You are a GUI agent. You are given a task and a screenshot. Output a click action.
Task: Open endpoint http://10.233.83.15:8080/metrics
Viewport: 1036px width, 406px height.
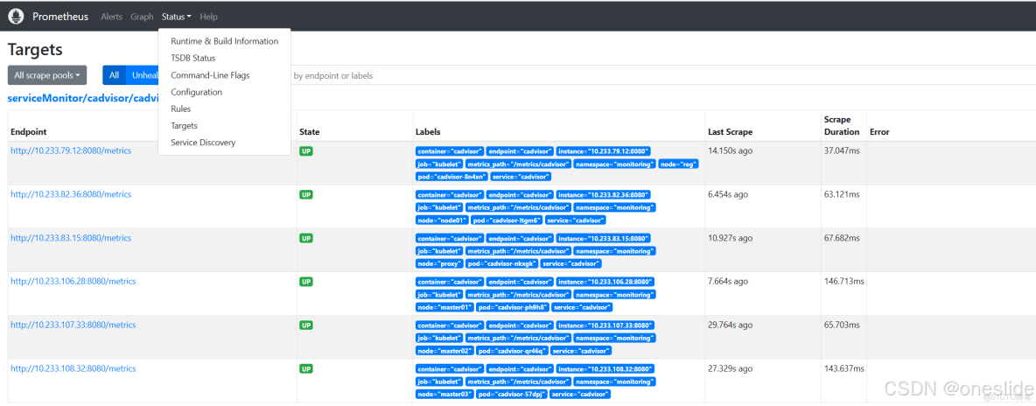tap(71, 238)
